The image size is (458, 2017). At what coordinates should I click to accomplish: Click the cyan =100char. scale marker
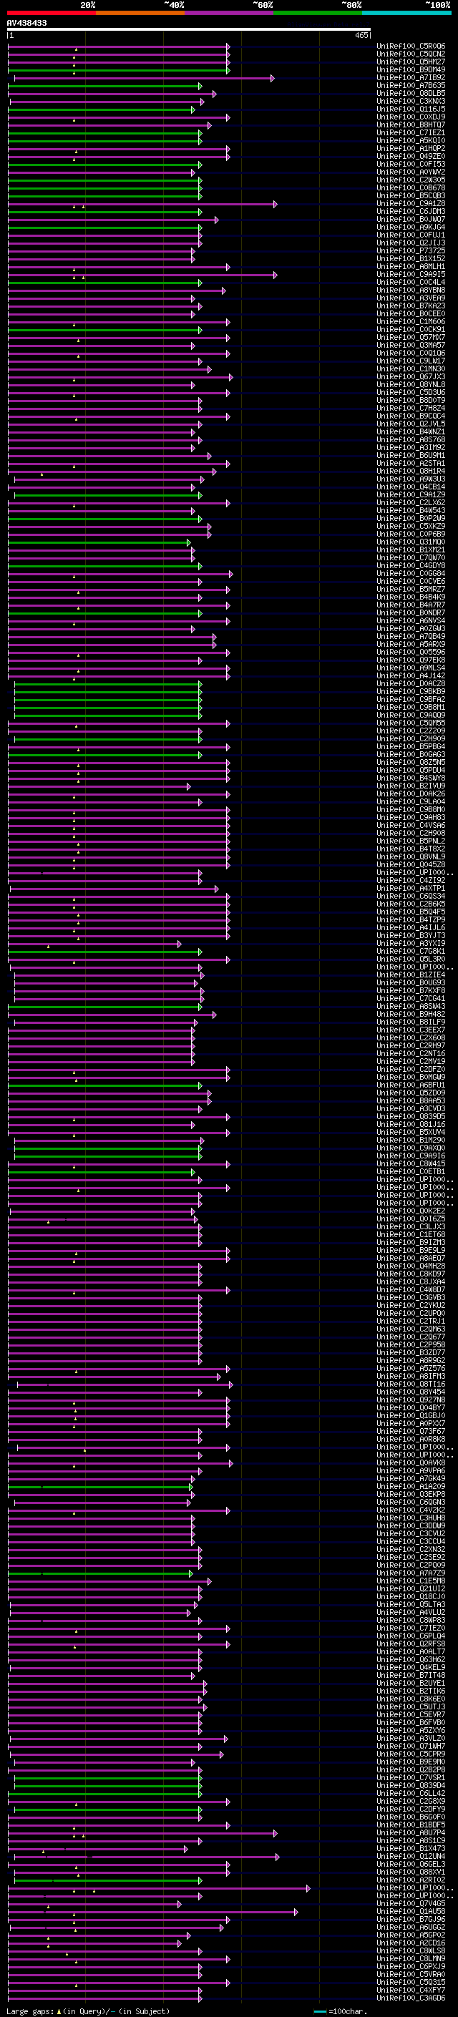tap(319, 2011)
